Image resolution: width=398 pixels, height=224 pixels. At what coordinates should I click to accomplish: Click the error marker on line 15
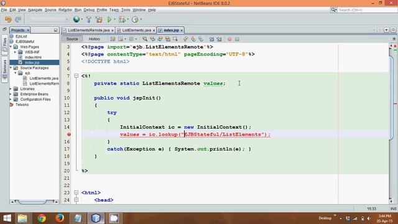[x=69, y=134]
